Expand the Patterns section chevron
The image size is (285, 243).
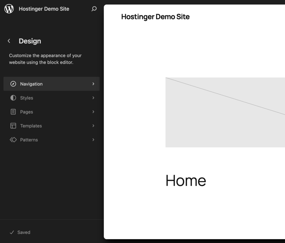94,139
